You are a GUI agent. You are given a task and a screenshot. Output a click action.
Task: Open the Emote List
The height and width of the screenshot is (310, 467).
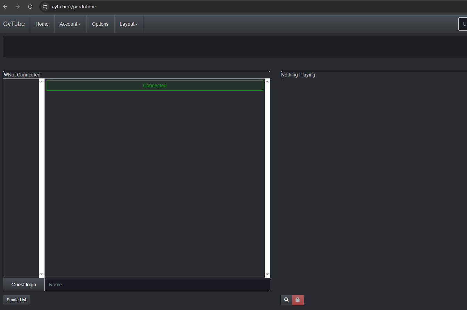16,300
